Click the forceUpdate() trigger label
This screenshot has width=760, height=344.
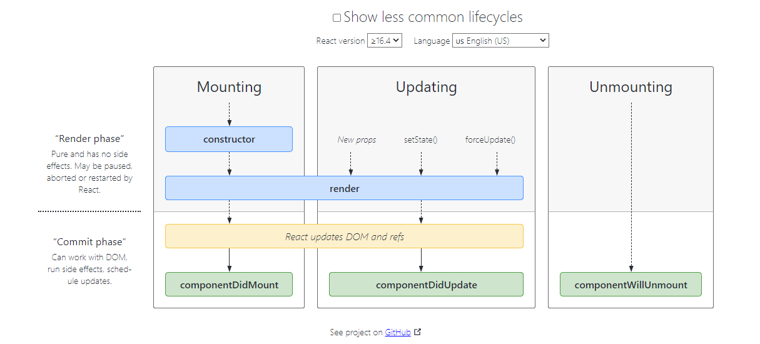pyautogui.click(x=490, y=139)
